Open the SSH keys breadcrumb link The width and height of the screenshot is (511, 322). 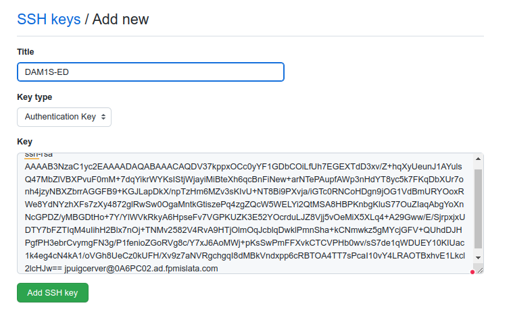click(x=49, y=19)
